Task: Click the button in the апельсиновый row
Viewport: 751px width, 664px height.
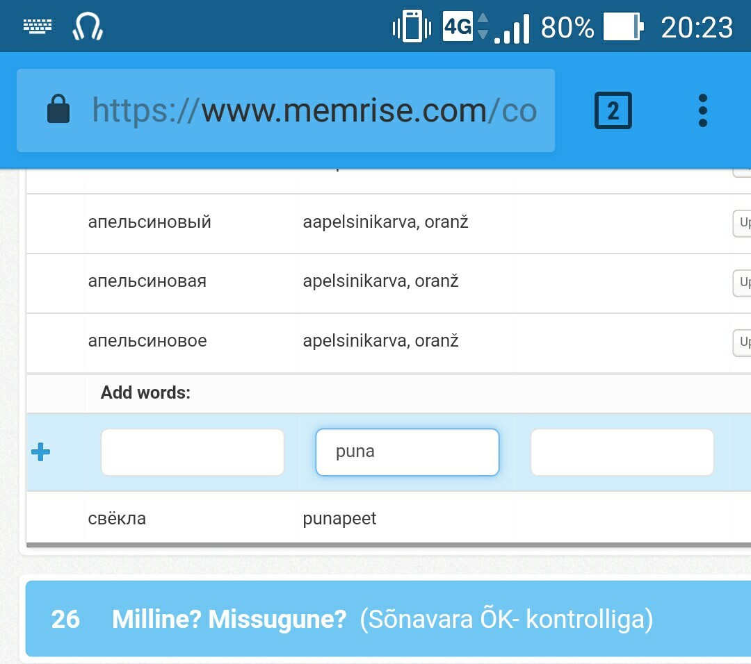Action: [742, 224]
